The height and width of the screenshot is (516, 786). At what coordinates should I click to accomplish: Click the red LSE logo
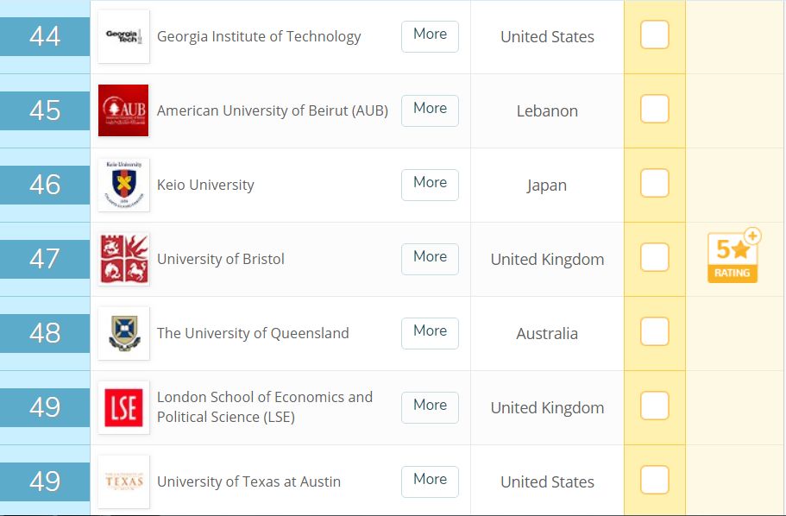pos(124,407)
